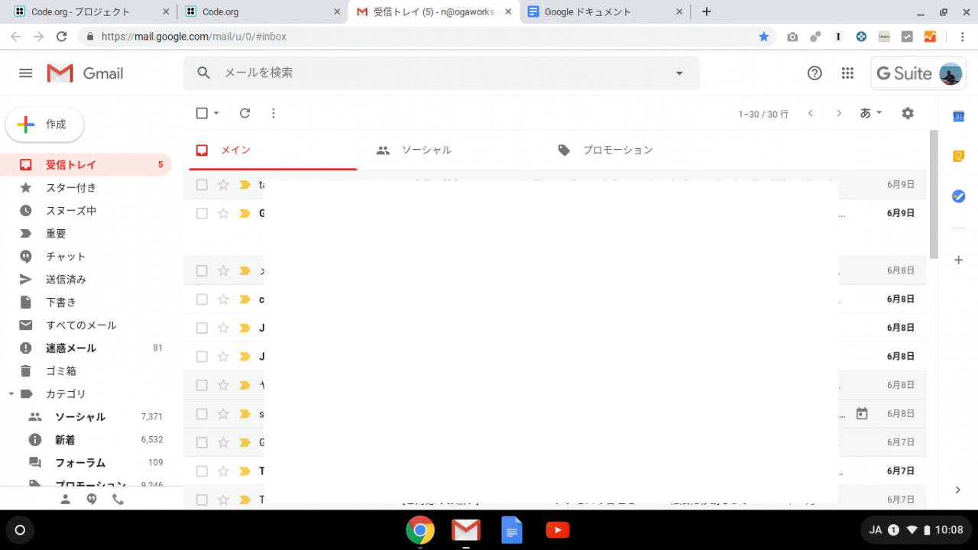The height and width of the screenshot is (550, 978).
Task: Click the mail list vertical scrollbar
Action: click(x=934, y=194)
